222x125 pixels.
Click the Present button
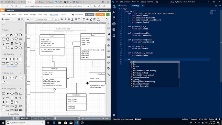tap(90, 15)
